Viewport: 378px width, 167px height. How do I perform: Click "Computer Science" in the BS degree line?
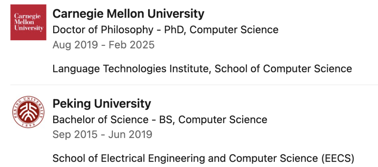pyautogui.click(x=223, y=119)
